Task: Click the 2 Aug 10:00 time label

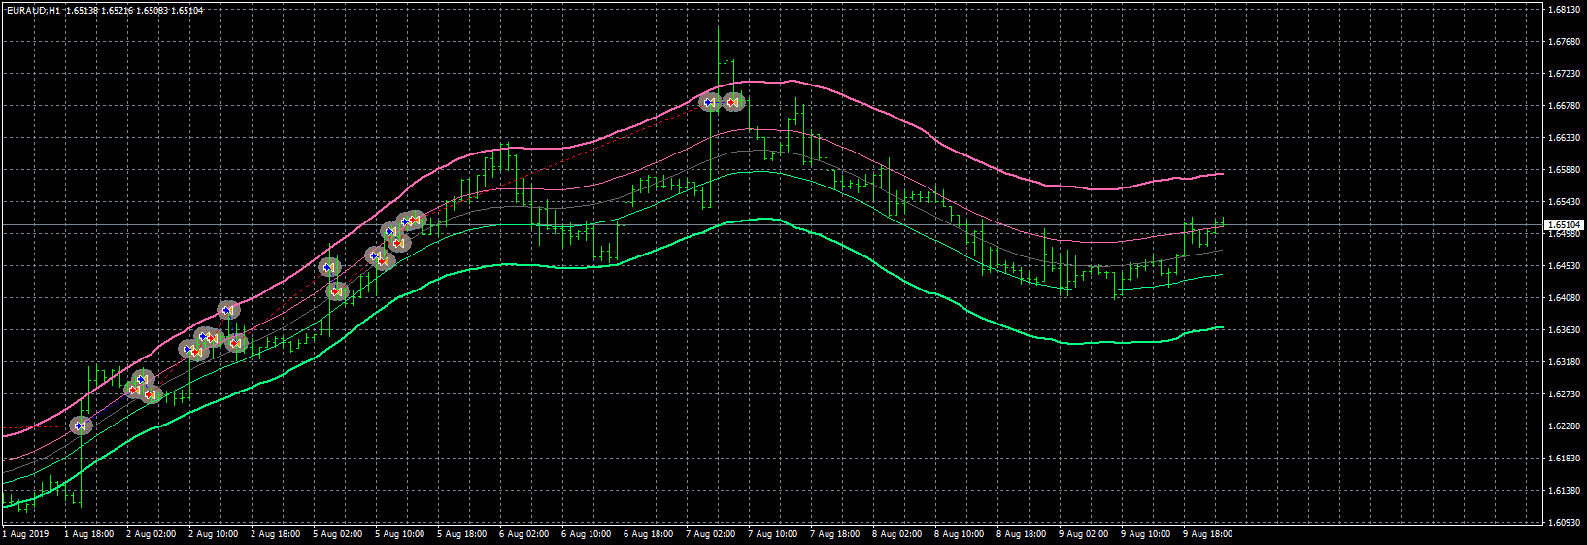Action: point(213,534)
